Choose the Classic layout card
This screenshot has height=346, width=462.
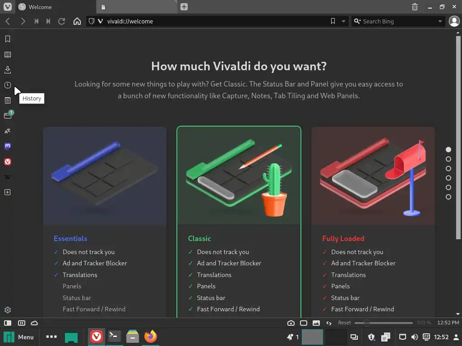click(239, 222)
